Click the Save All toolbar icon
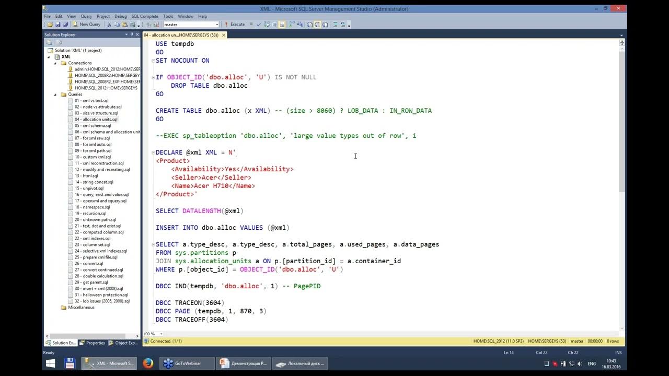Viewport: 669px width, 376px height. click(65, 25)
